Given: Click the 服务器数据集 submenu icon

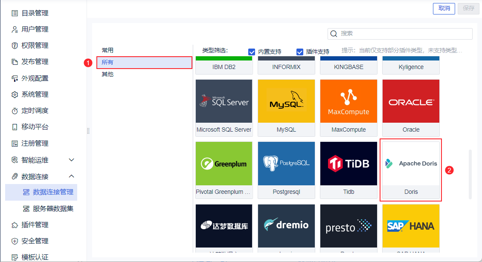Looking at the screenshot, I should tap(26, 209).
